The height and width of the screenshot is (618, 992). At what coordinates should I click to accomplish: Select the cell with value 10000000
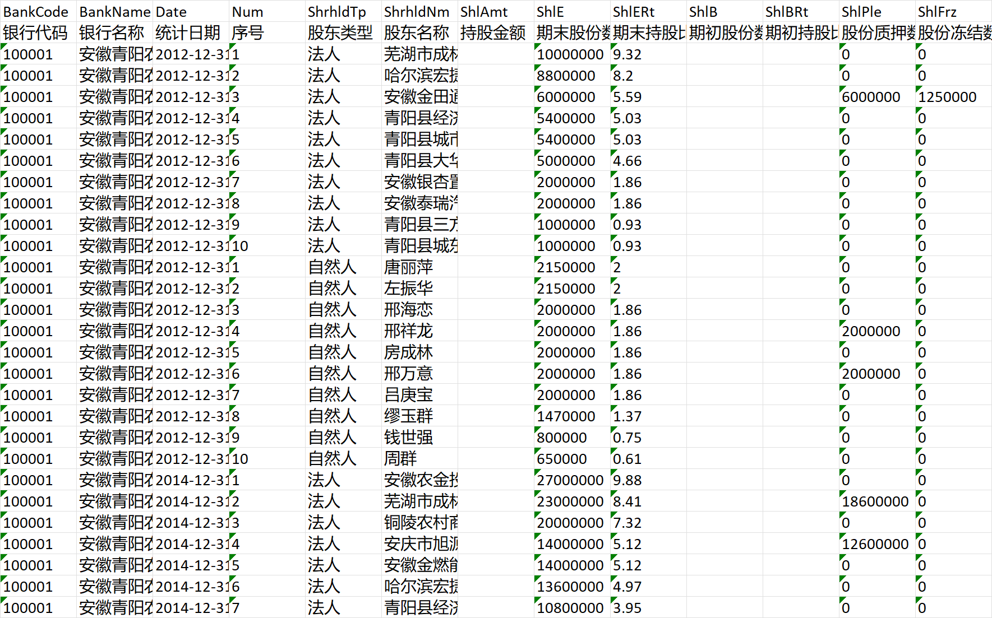coord(572,54)
